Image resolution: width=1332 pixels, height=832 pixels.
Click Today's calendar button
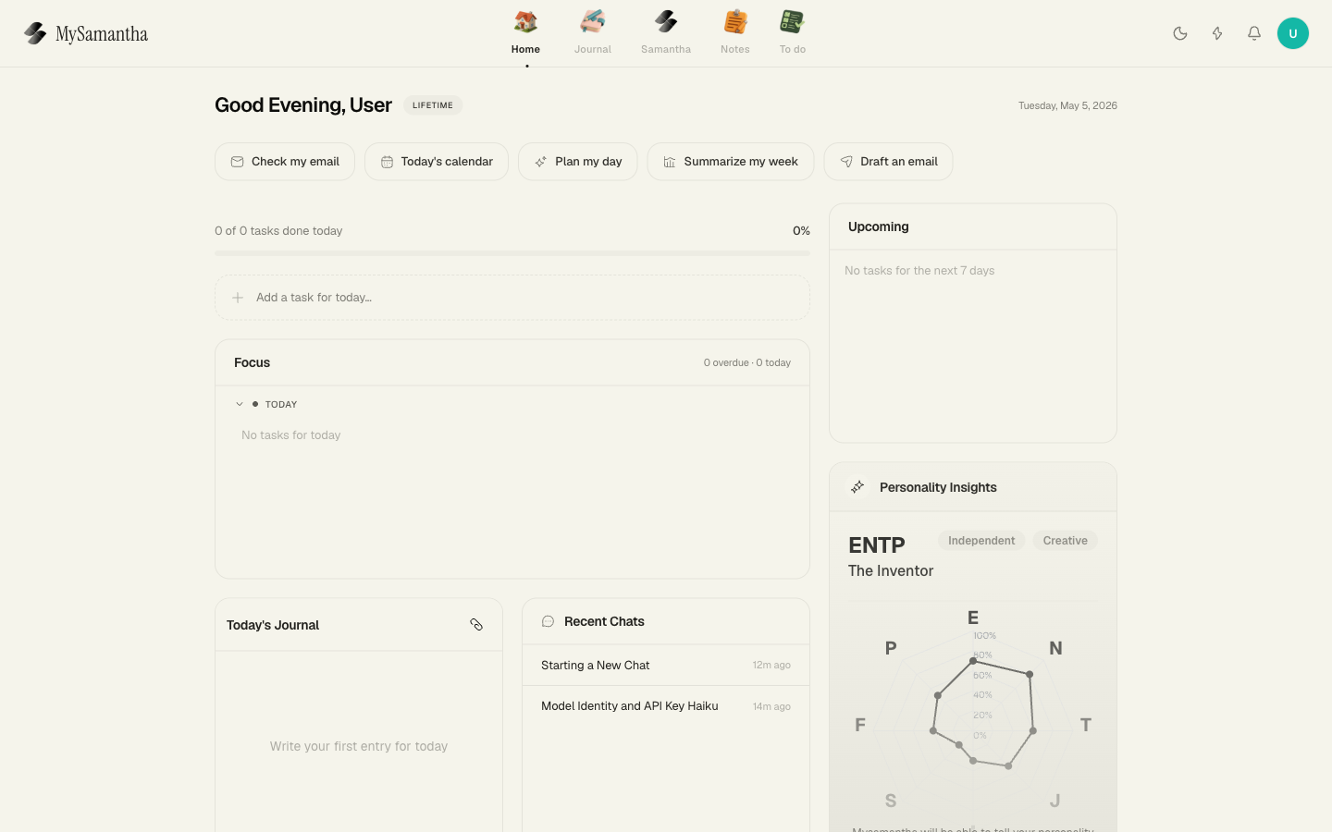[437, 162]
